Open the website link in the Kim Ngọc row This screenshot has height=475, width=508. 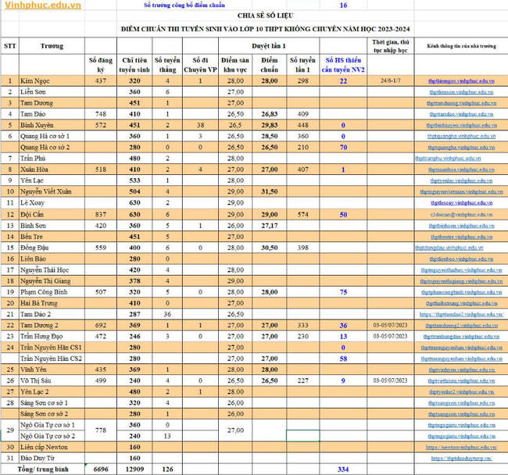pos(461,81)
